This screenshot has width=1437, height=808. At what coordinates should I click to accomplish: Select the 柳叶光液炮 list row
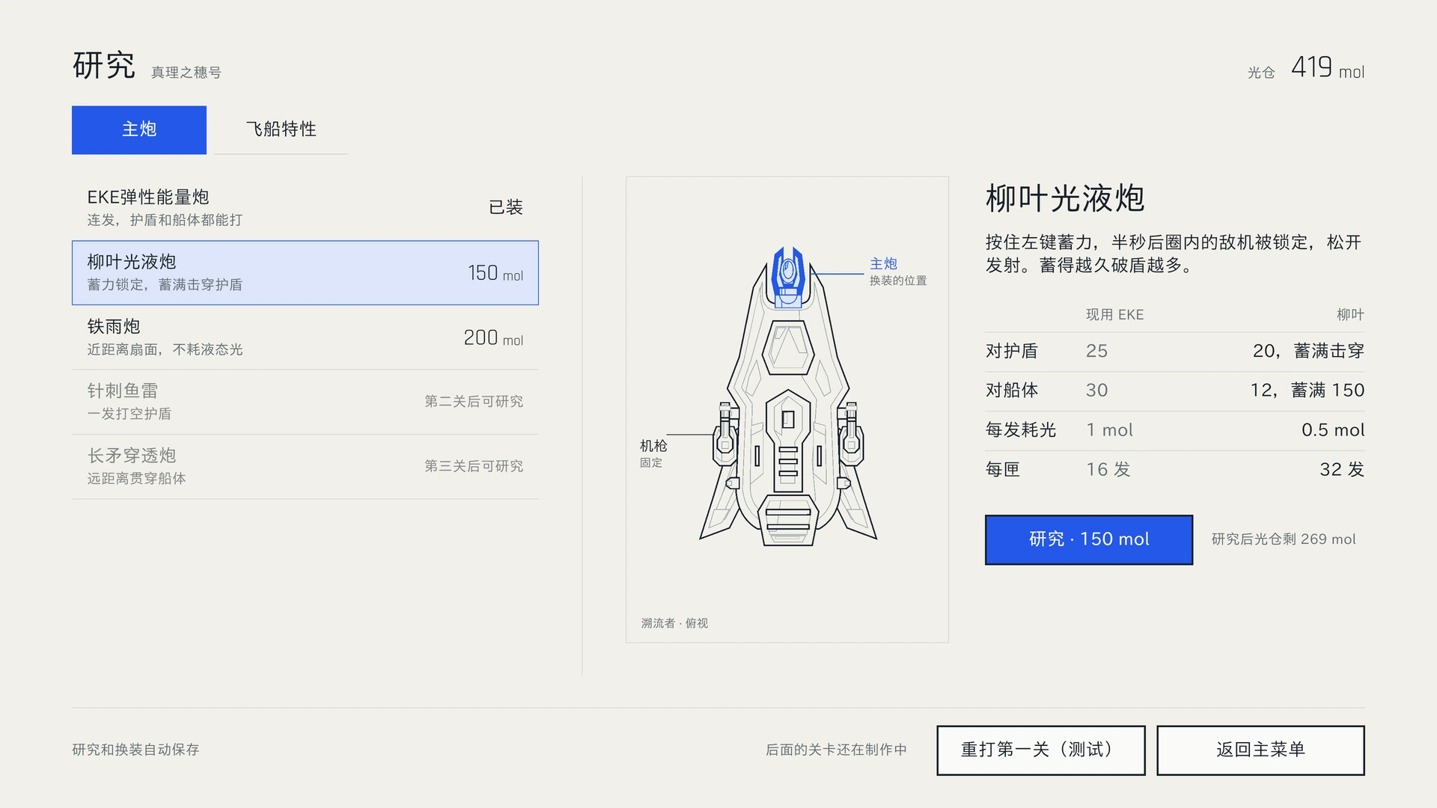point(305,272)
